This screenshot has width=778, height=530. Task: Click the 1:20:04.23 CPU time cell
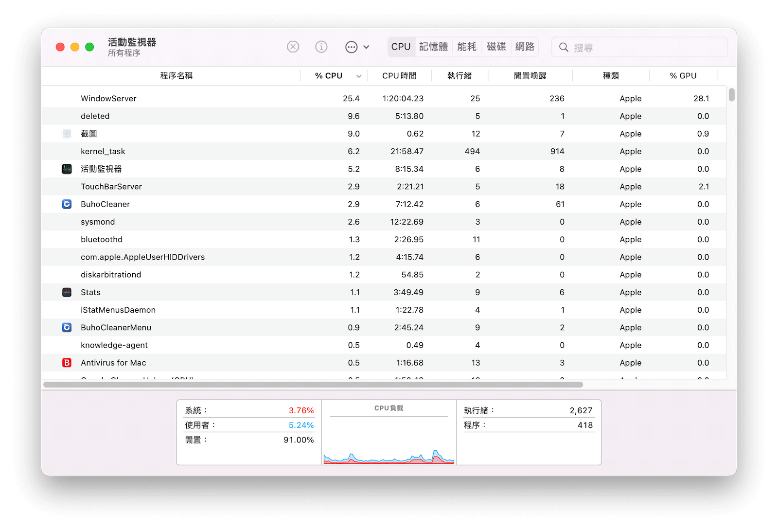click(x=403, y=98)
